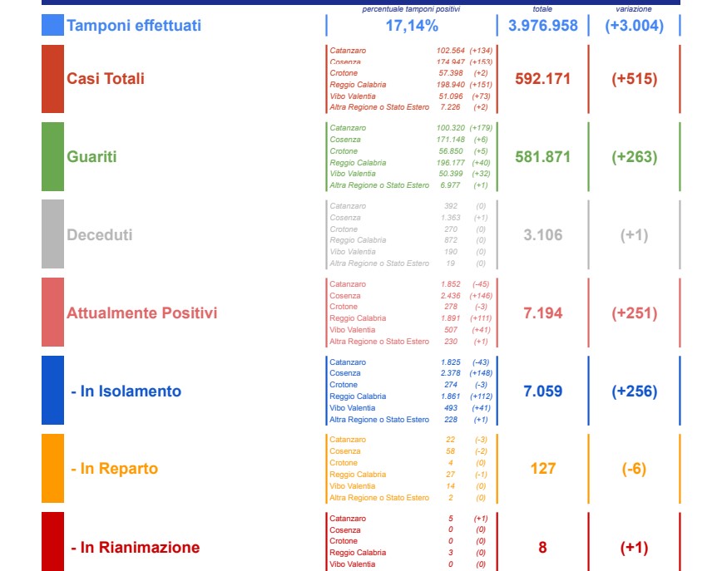Click the 3.976.958 total swabs number
Viewport: 722px width, 571px height.
(x=542, y=26)
